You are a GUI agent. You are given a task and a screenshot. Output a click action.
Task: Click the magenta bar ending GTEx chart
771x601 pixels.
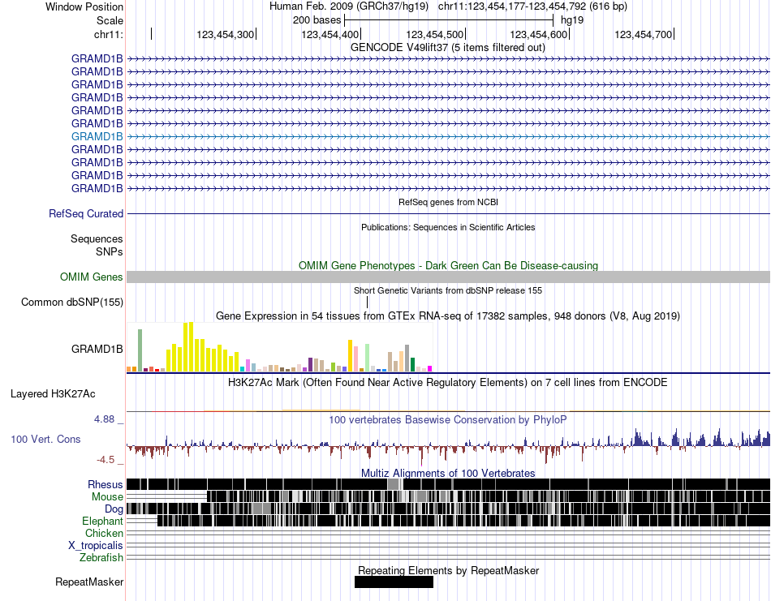coord(430,368)
